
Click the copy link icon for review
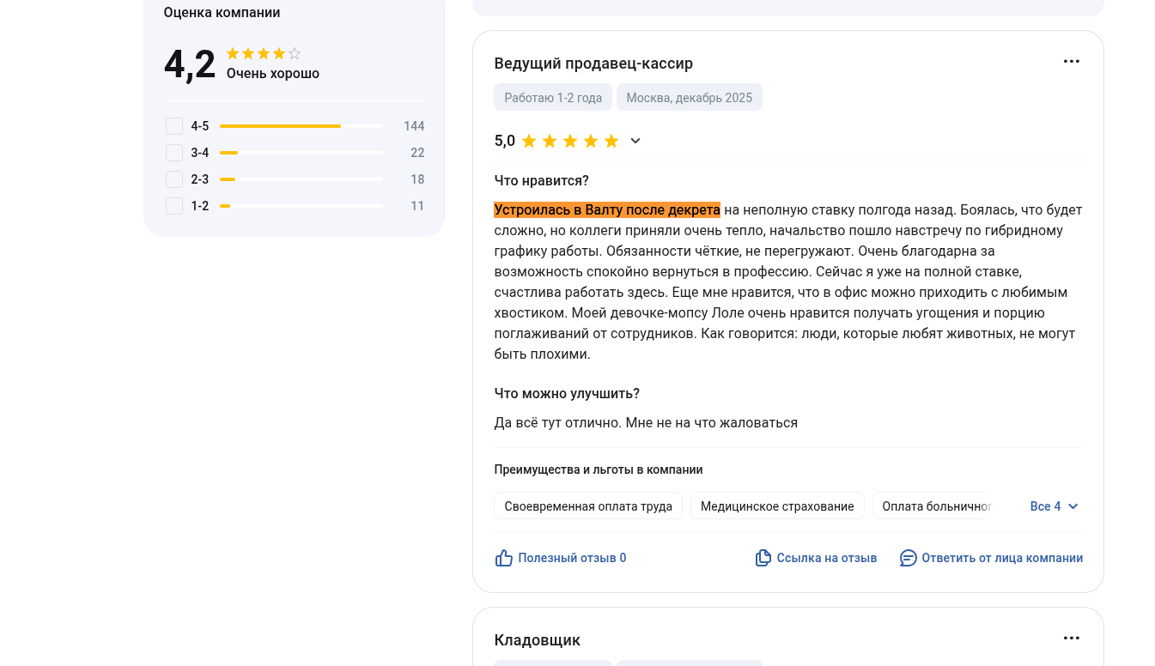click(763, 558)
